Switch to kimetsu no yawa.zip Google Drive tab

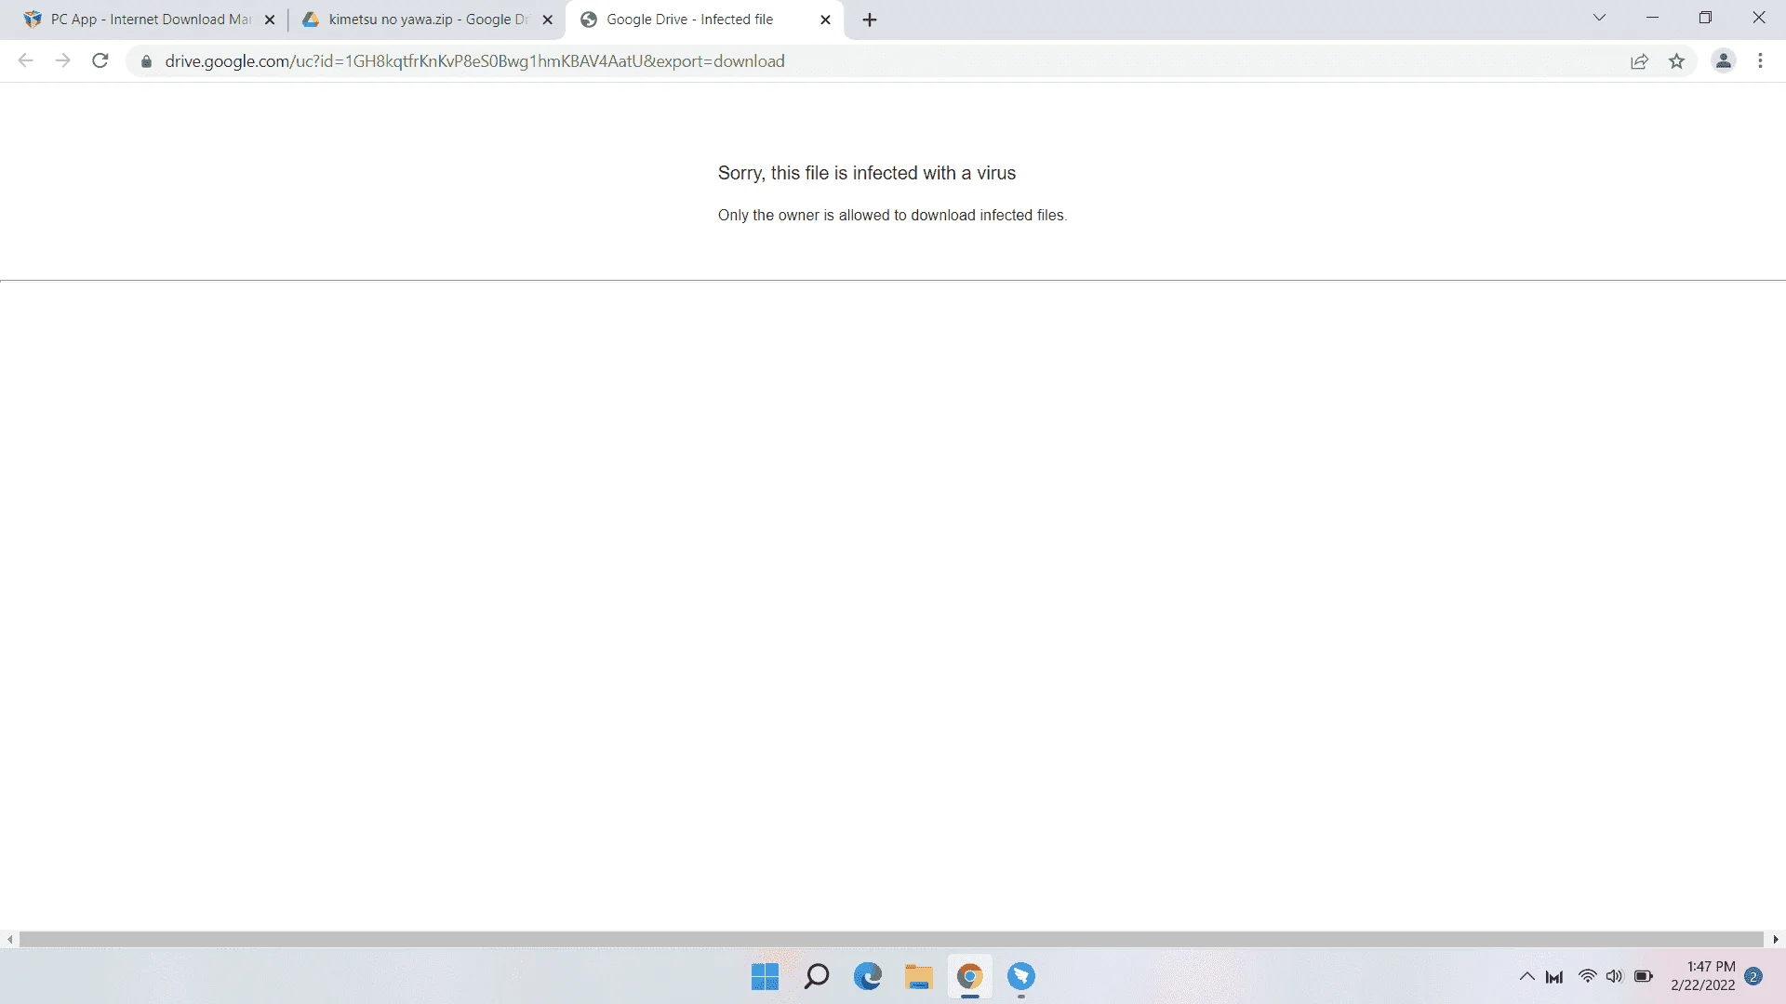click(427, 20)
